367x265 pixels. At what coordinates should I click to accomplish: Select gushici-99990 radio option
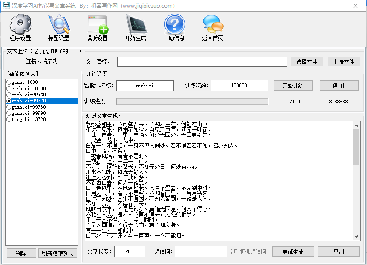(8, 113)
